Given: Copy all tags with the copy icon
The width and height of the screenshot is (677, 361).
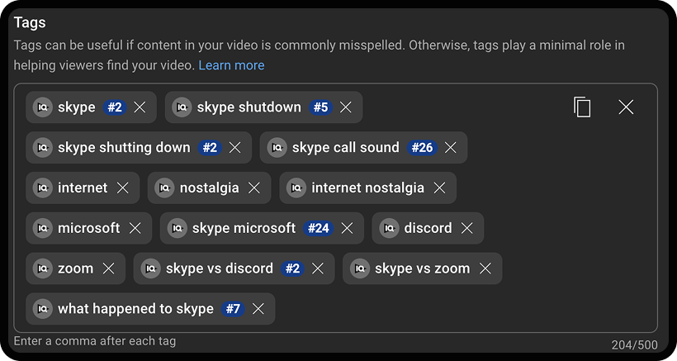Looking at the screenshot, I should click(x=582, y=107).
